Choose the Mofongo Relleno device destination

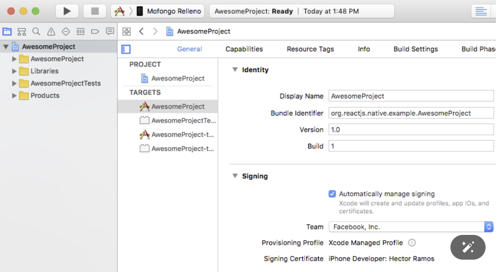click(x=169, y=11)
